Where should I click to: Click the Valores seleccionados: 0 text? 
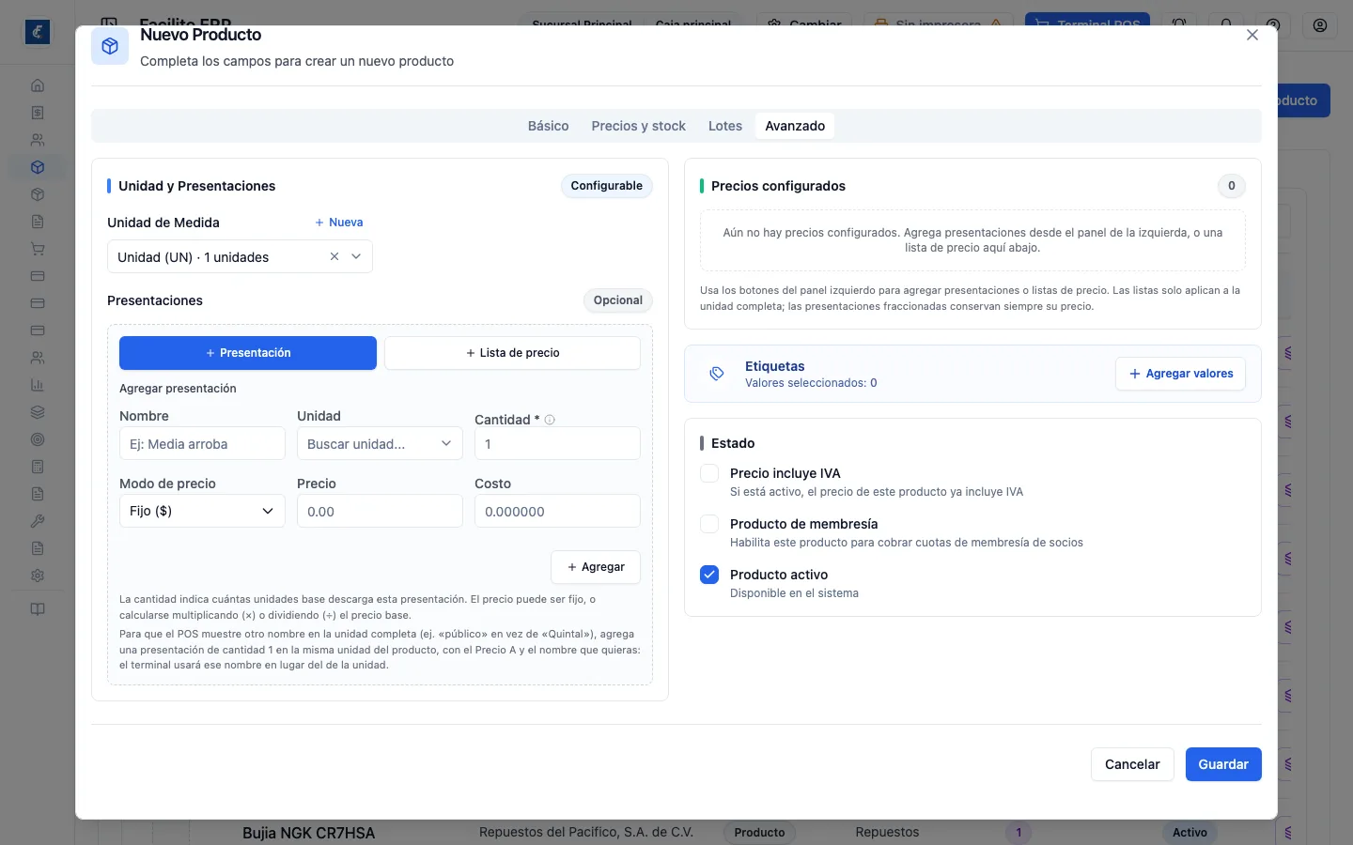click(811, 383)
